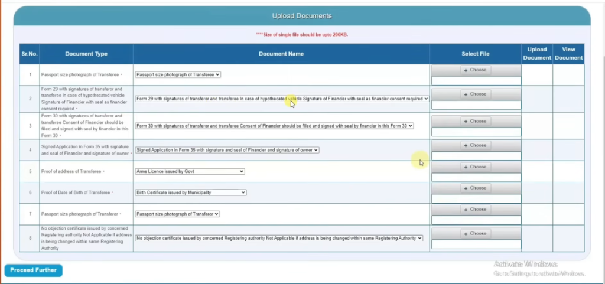Click file name field in No objection certificate row
The width and height of the screenshot is (605, 284).
point(476,244)
